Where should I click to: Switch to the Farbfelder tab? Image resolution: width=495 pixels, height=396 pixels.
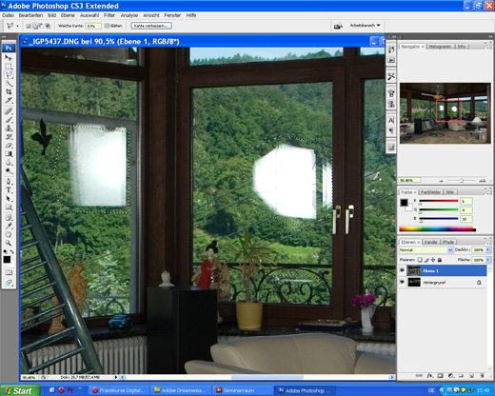430,192
